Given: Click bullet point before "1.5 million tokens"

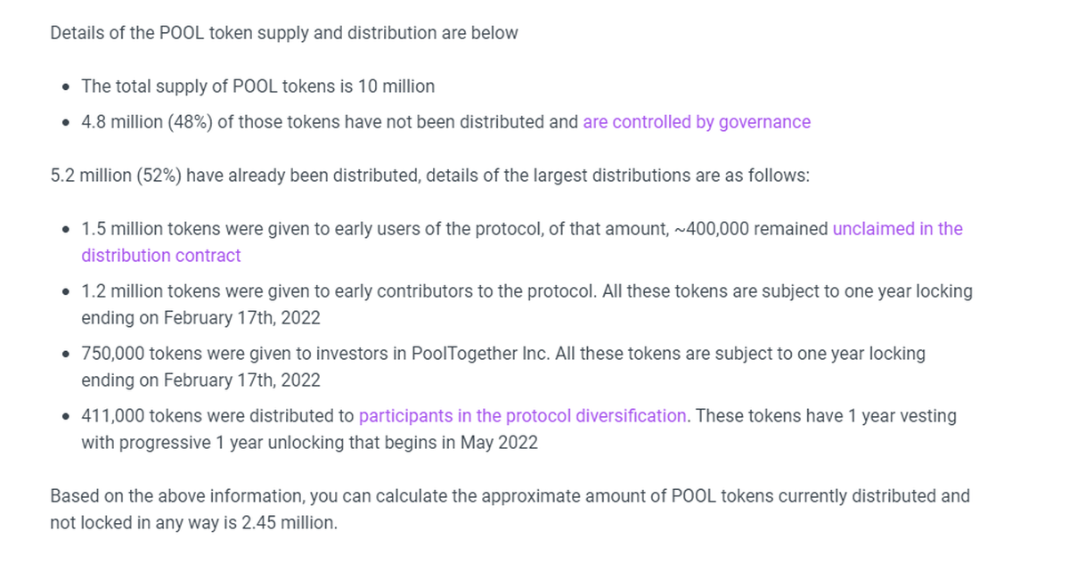Looking at the screenshot, I should click(x=68, y=230).
